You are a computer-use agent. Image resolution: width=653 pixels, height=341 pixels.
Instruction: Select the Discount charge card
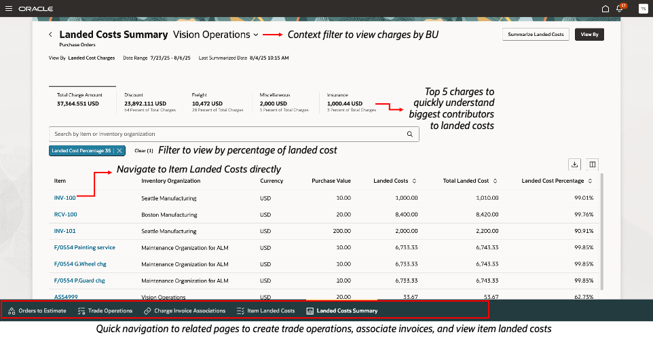point(150,102)
